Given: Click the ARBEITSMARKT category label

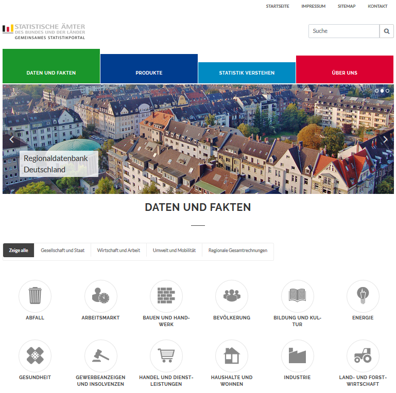Looking at the screenshot, I should [100, 318].
